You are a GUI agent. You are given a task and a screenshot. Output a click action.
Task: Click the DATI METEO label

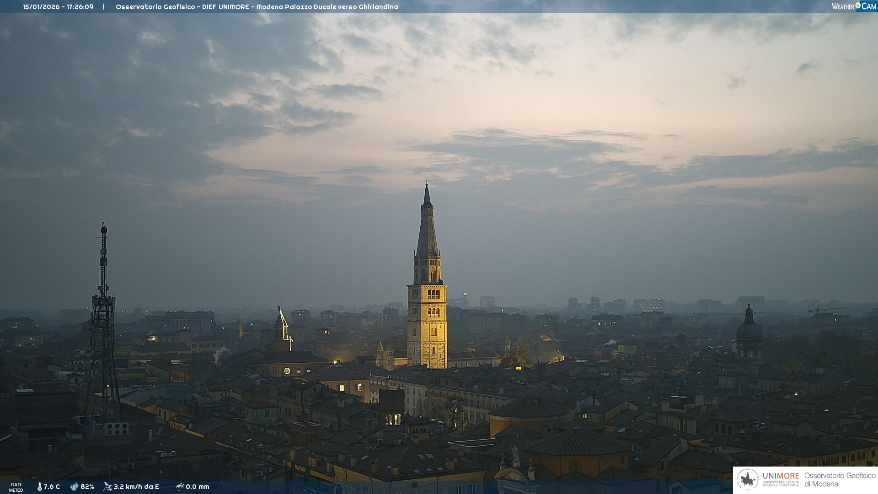16,487
